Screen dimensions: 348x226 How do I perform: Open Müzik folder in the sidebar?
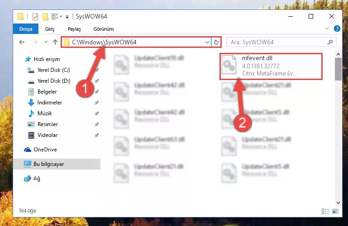tap(45, 113)
